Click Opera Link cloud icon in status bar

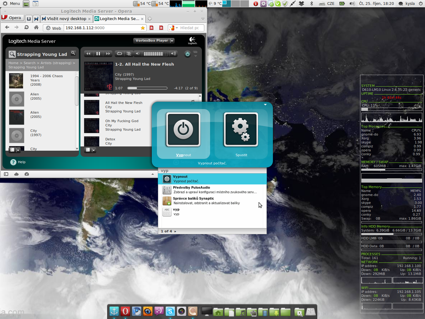pos(16,174)
